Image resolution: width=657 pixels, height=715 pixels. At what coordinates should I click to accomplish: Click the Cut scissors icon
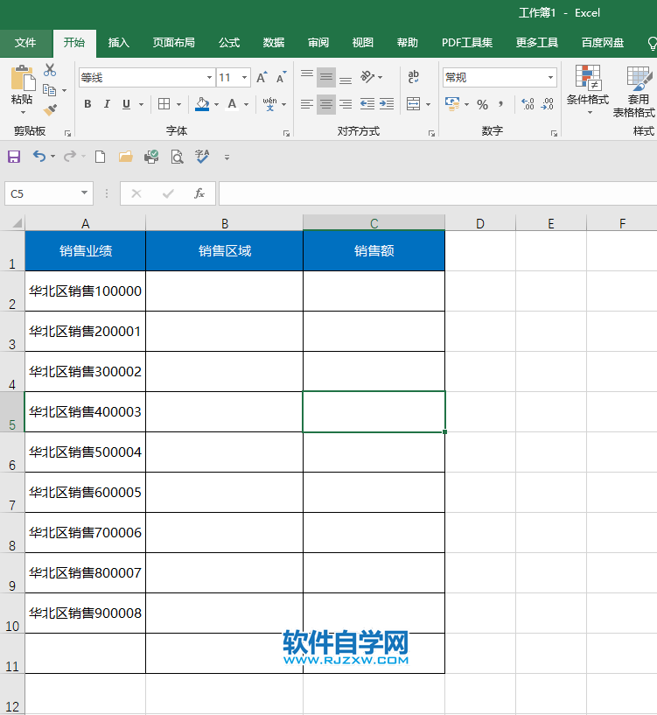50,70
